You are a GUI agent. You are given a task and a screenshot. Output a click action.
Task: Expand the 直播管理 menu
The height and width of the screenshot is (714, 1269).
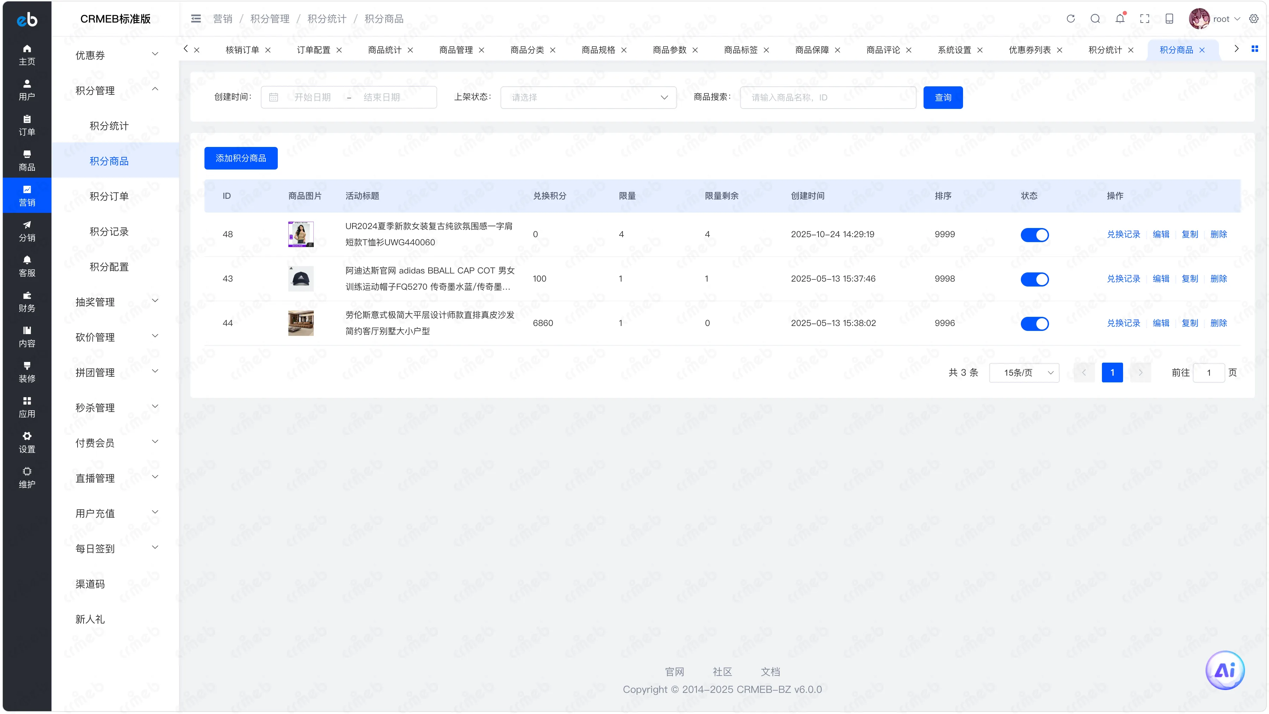pyautogui.click(x=115, y=478)
